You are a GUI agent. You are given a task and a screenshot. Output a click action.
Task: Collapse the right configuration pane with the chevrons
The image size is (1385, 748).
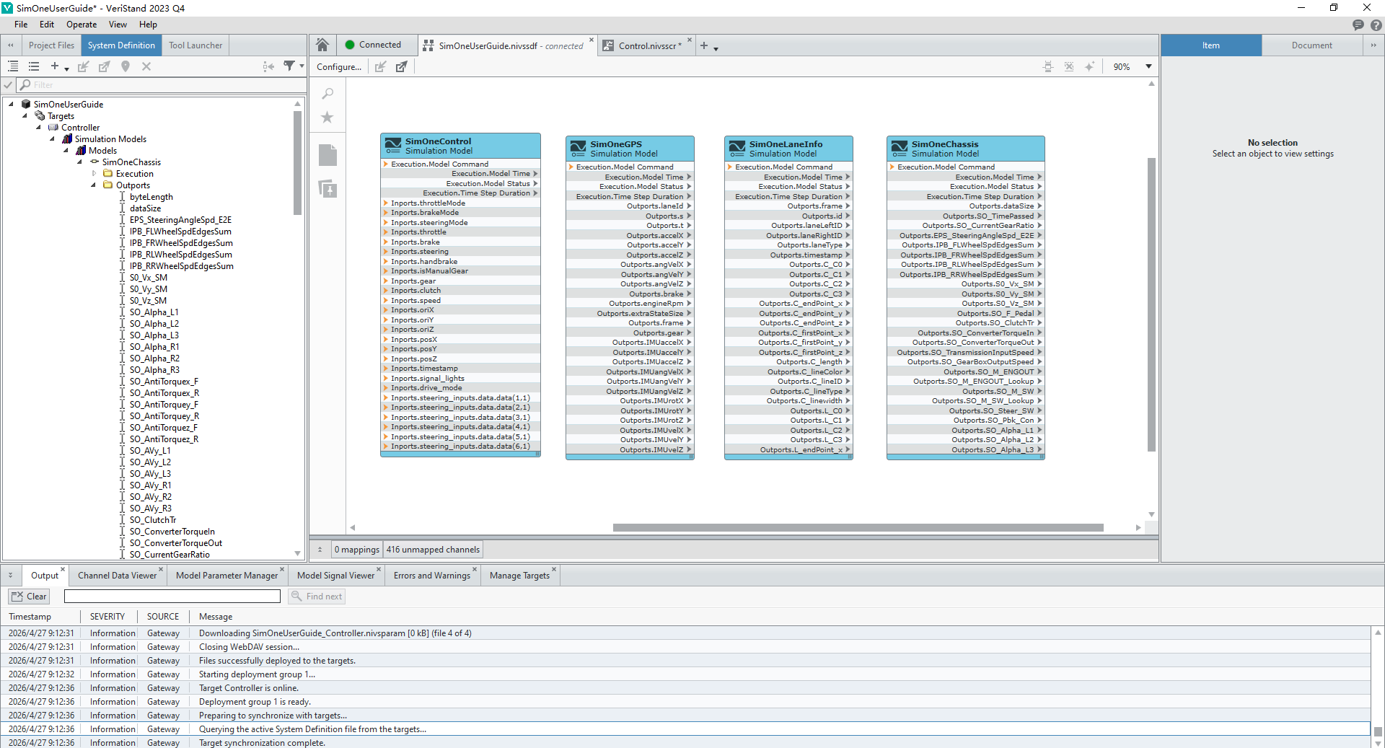pyautogui.click(x=1373, y=45)
